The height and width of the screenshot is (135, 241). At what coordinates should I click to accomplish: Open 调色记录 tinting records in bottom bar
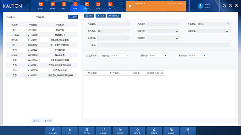point(137,131)
